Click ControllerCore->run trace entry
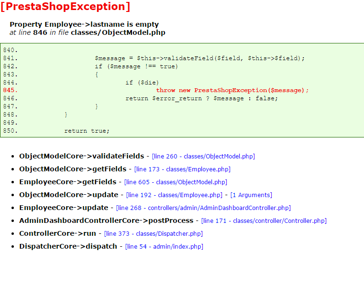This screenshot has width=364, height=294. [x=57, y=233]
